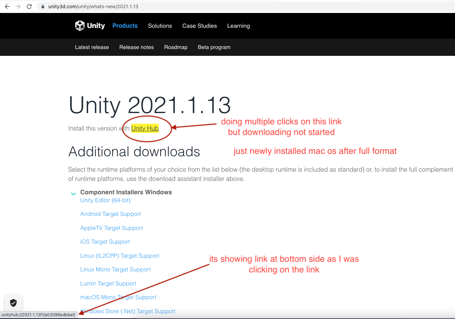Click the Additional downloads heading
The image size is (455, 319).
coord(134,151)
